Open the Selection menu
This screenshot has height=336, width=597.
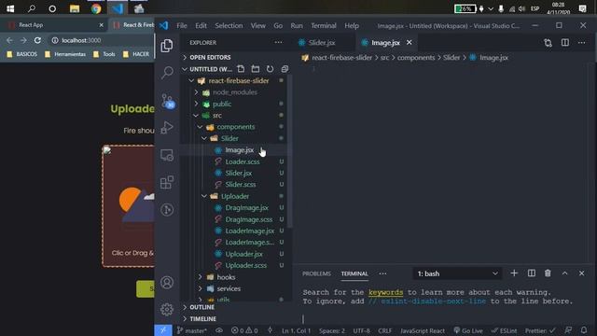(x=229, y=25)
